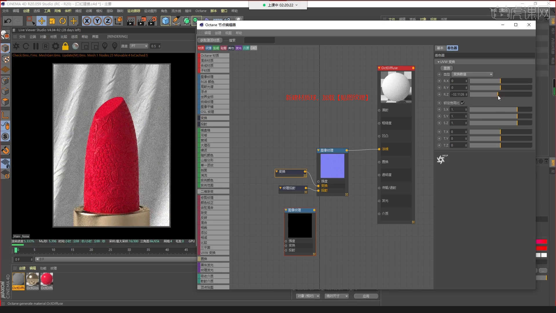Toggle S.X animation circle
This screenshot has height=313, width=556.
439,110
